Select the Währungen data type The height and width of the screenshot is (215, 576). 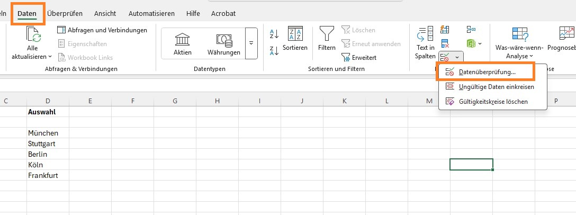pos(228,43)
